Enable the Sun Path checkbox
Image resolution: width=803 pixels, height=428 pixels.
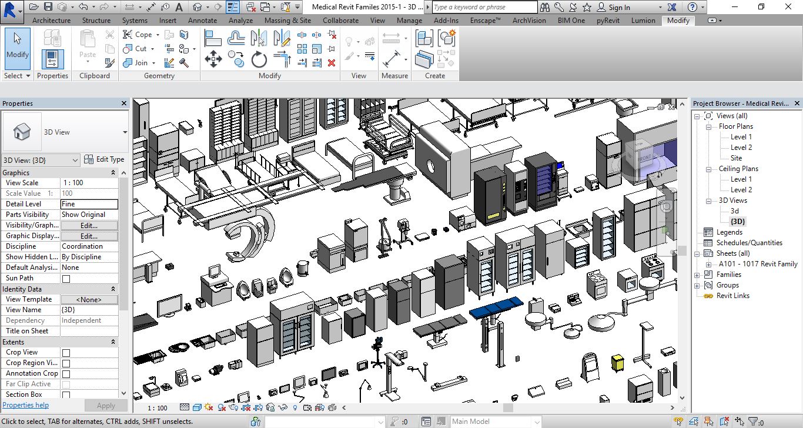click(x=66, y=279)
